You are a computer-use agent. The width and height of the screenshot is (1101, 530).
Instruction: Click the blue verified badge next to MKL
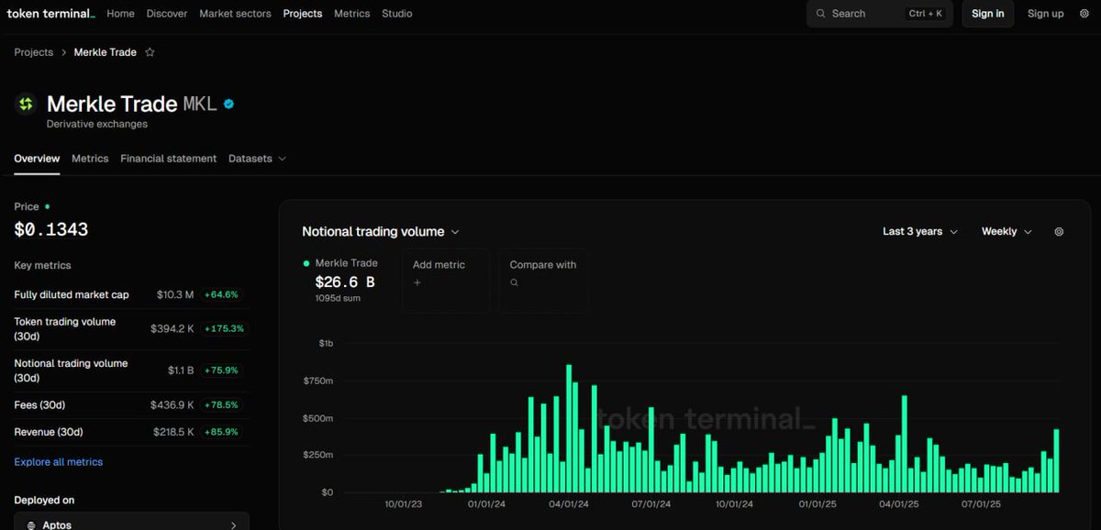tap(228, 104)
